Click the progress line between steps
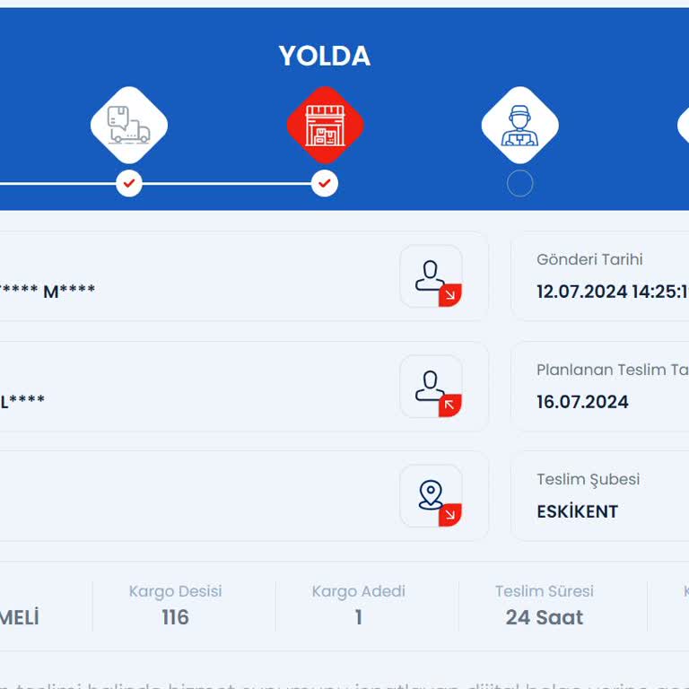Image resolution: width=689 pixels, height=689 pixels. point(227,184)
